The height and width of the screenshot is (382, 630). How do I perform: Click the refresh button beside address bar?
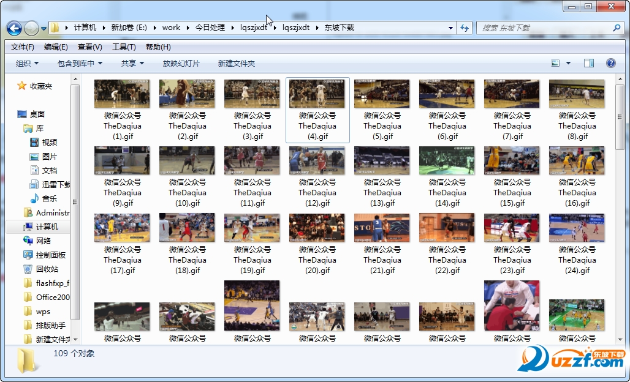tap(465, 28)
